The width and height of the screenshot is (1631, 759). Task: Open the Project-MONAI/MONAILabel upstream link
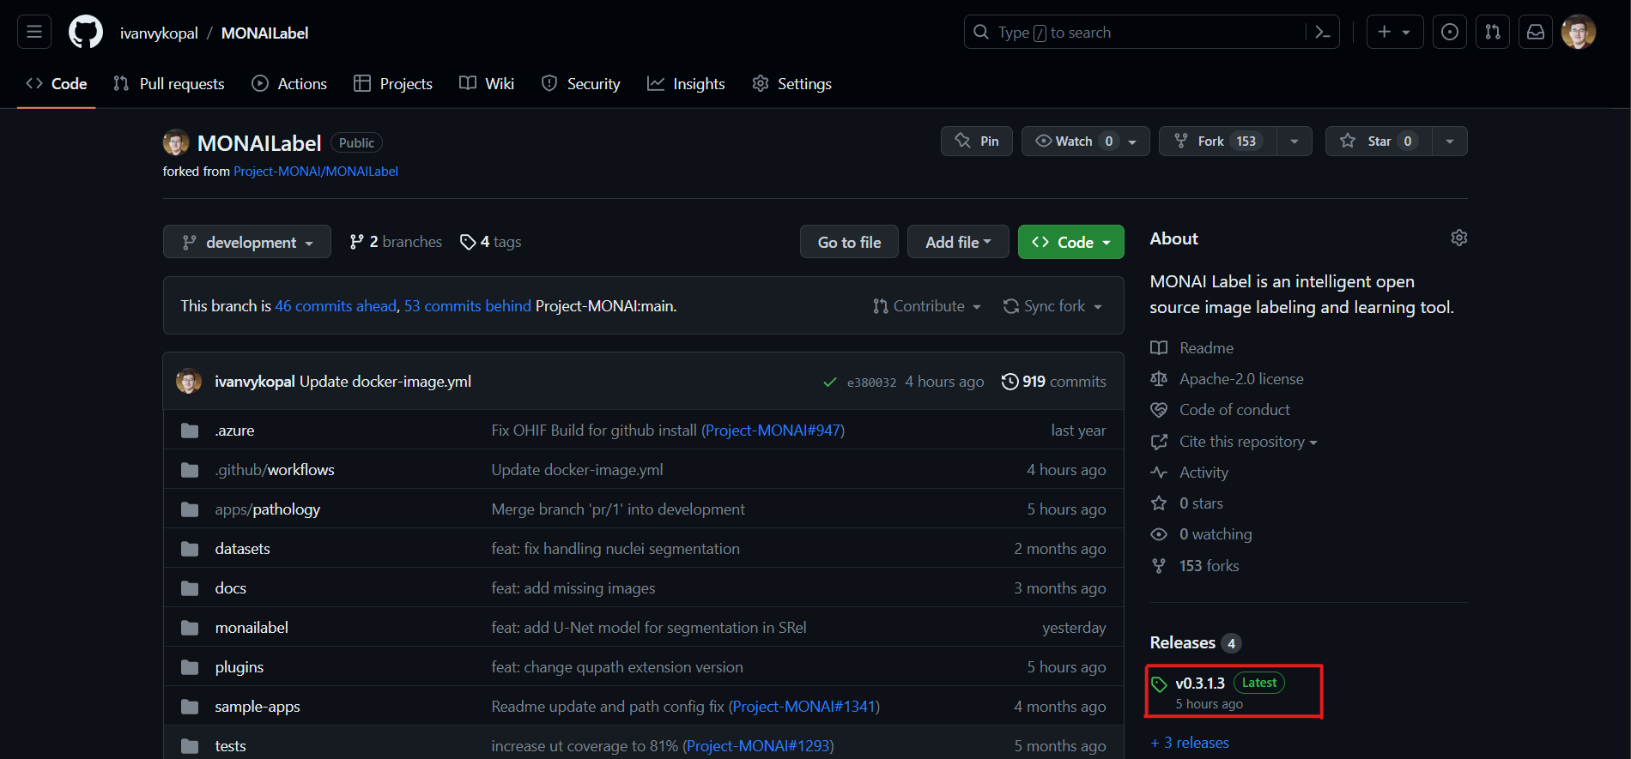tap(316, 172)
